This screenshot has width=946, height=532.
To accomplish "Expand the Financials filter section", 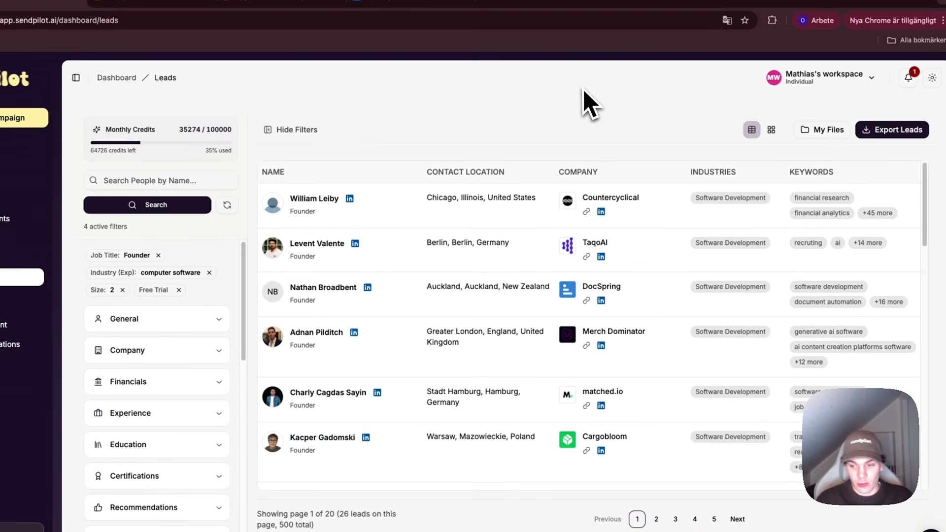I will pos(157,382).
